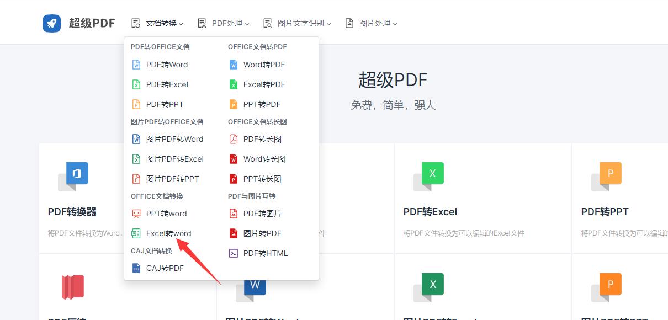Click the 超级PDF rocket logo icon
The width and height of the screenshot is (668, 320).
[52, 23]
